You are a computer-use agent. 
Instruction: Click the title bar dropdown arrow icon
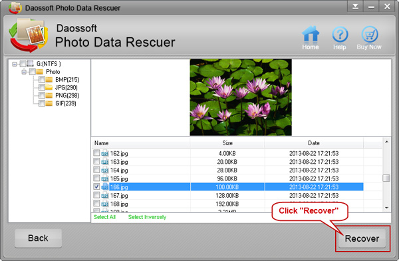[355, 7]
